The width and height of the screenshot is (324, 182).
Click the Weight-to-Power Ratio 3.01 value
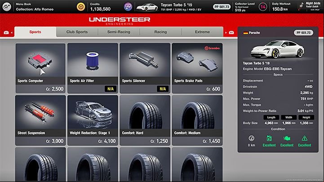click(305, 111)
